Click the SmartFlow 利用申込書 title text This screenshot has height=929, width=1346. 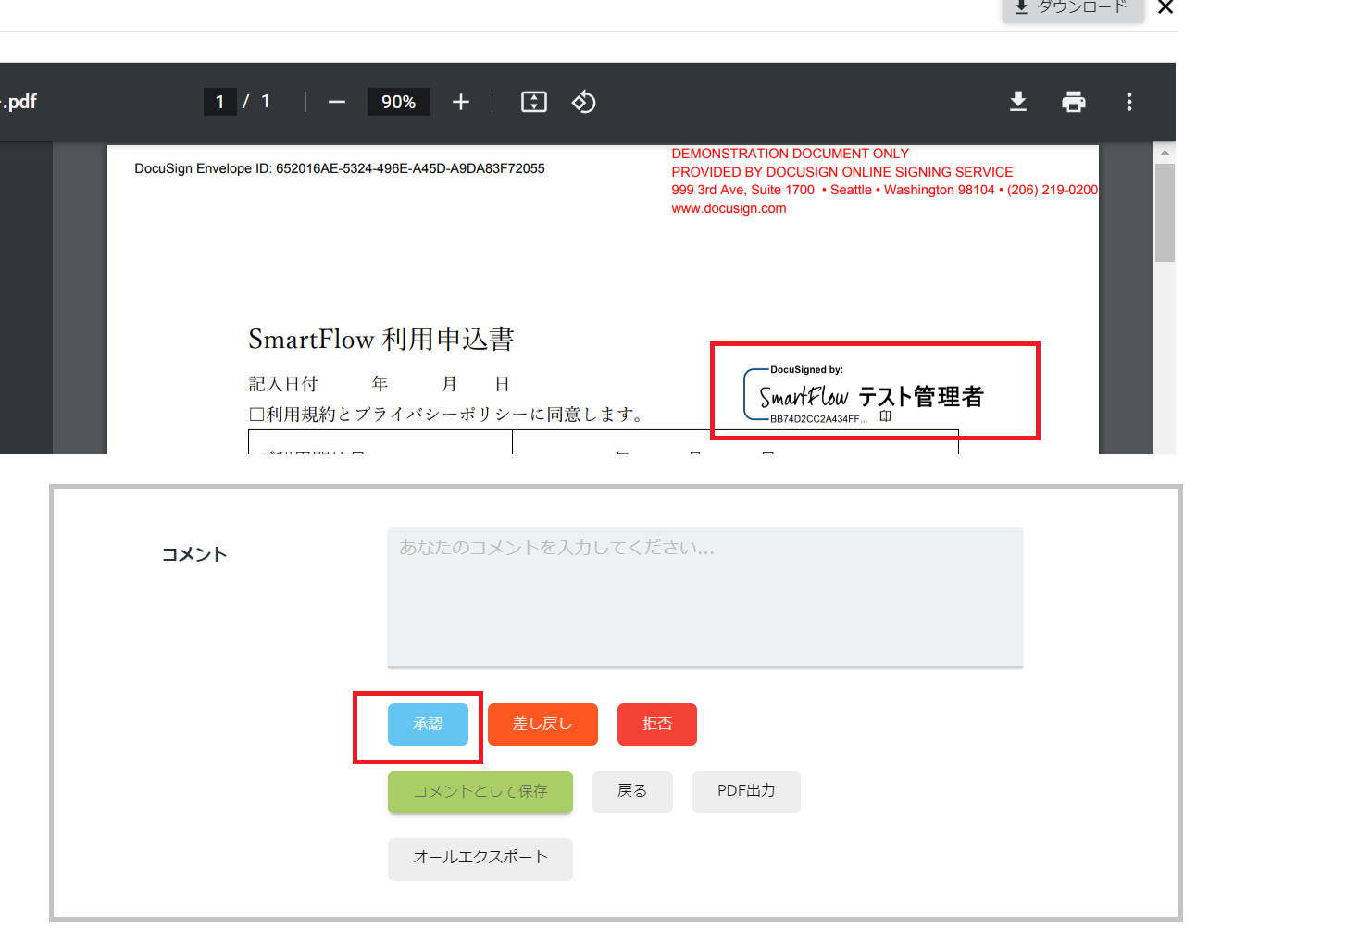pyautogui.click(x=381, y=340)
